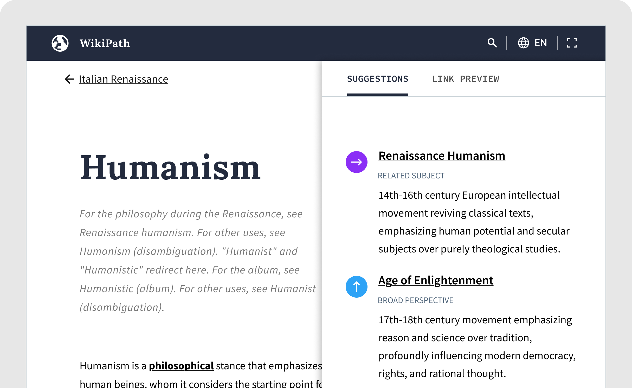Go back to the Italian Renaissance article
Viewport: 632px width, 388px height.
pyautogui.click(x=123, y=79)
